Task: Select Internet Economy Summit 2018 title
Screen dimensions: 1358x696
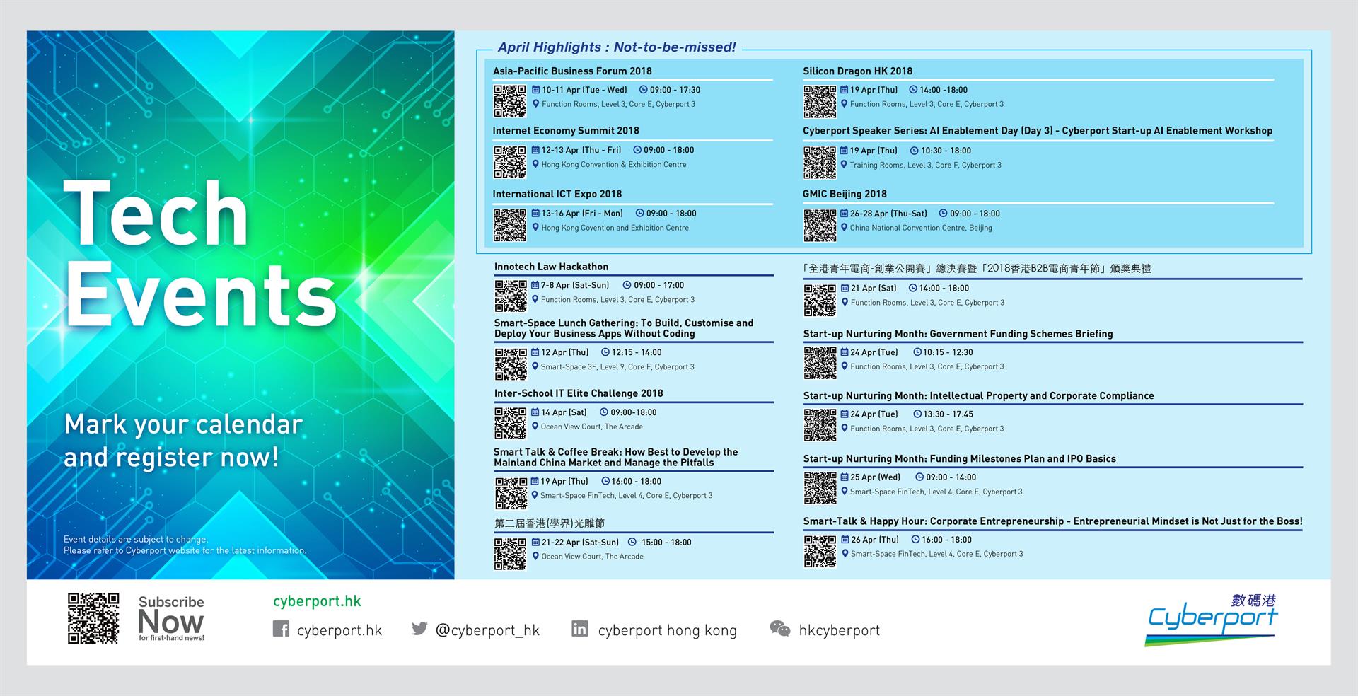Action: tap(566, 131)
